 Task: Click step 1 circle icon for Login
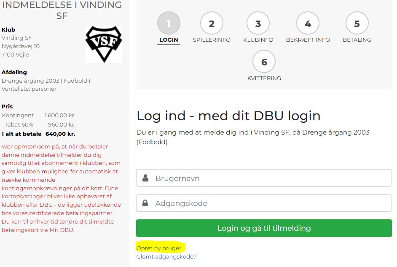(x=169, y=23)
